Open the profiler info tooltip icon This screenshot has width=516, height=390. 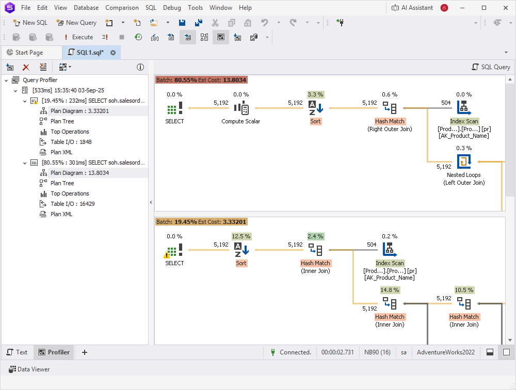pyautogui.click(x=140, y=67)
